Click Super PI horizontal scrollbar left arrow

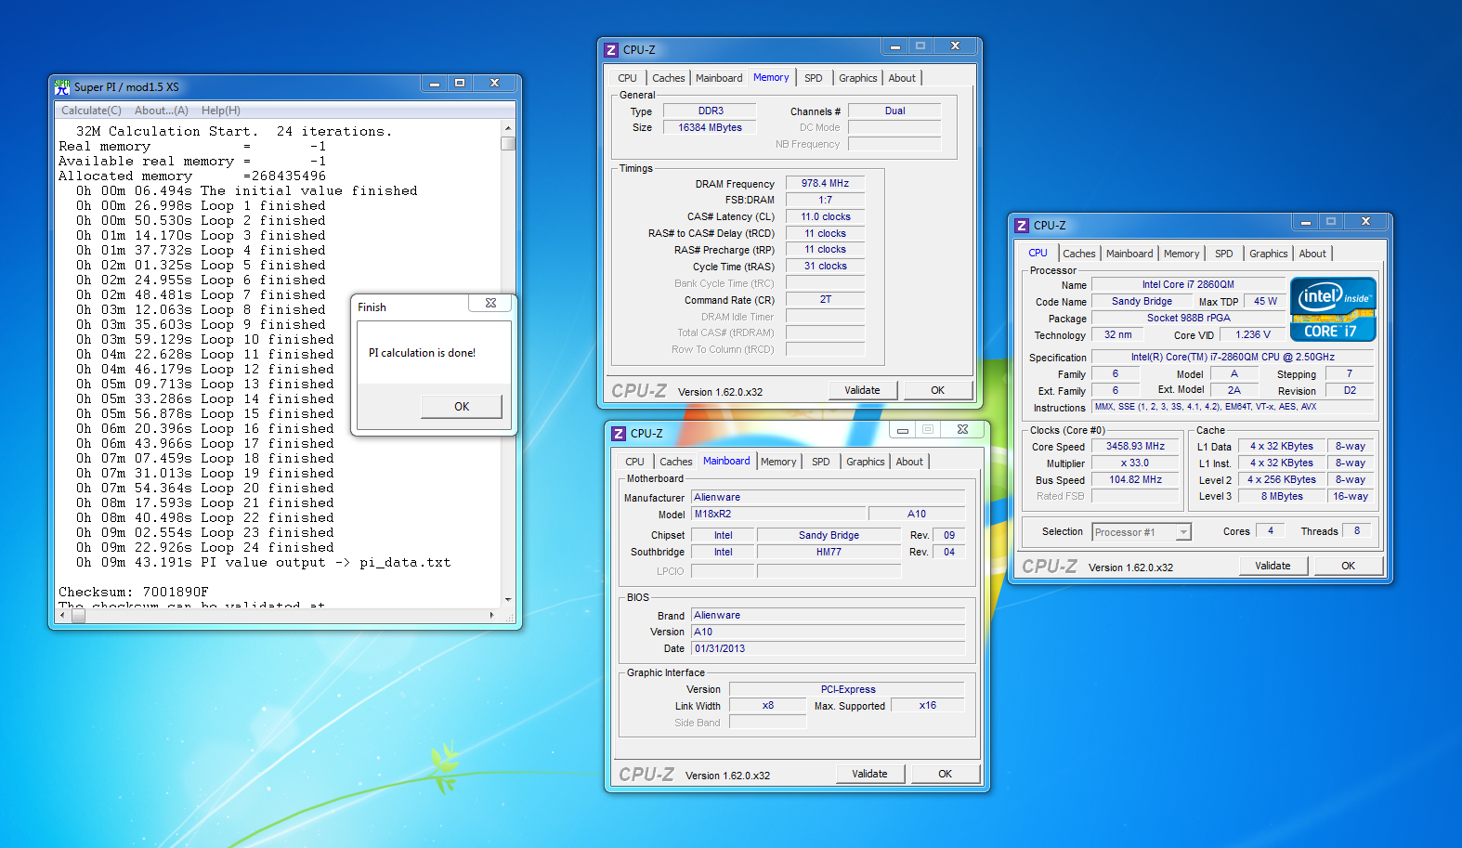(x=63, y=615)
